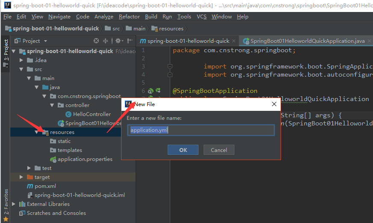This screenshot has height=223, width=373.
Task: Expand the test folder
Action: [29, 168]
